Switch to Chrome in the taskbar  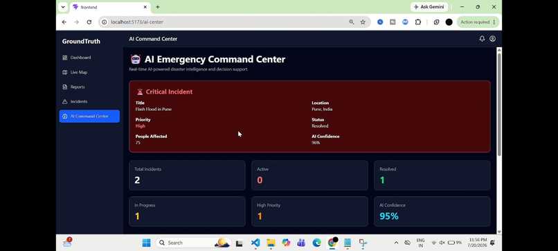coord(332,243)
